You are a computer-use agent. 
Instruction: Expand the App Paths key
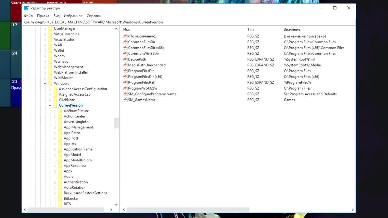click(55, 133)
